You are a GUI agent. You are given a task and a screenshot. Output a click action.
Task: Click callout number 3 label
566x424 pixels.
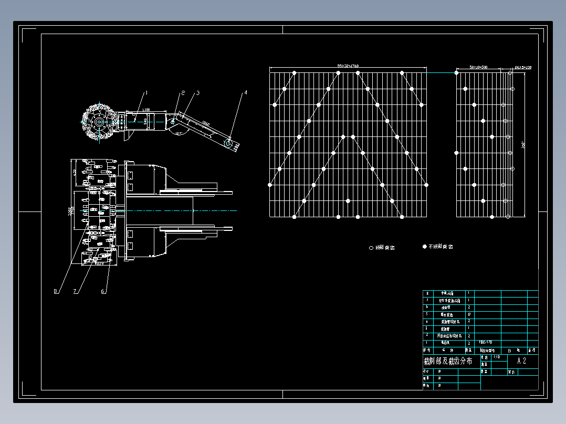point(198,93)
